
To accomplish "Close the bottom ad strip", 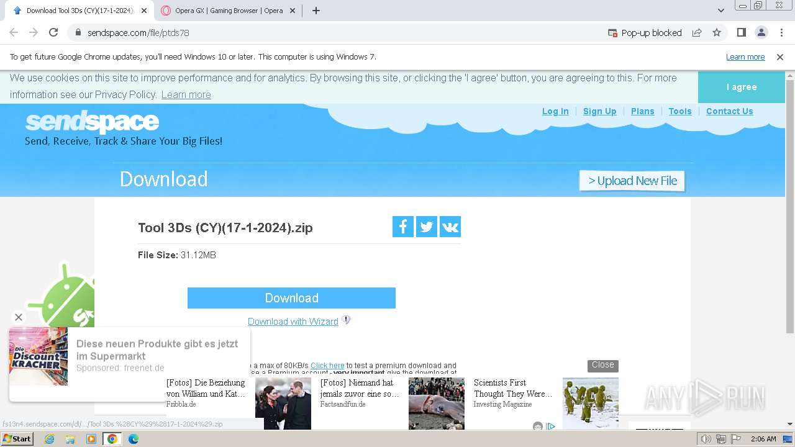I will (x=602, y=365).
